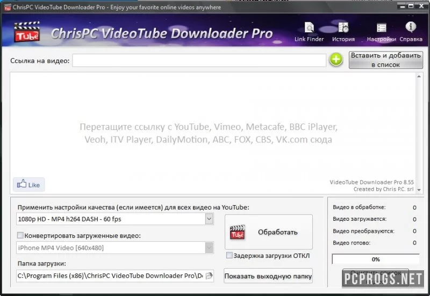Click the list scrollbar up arrow
Viewport: 430px width, 296px height.
(419, 76)
